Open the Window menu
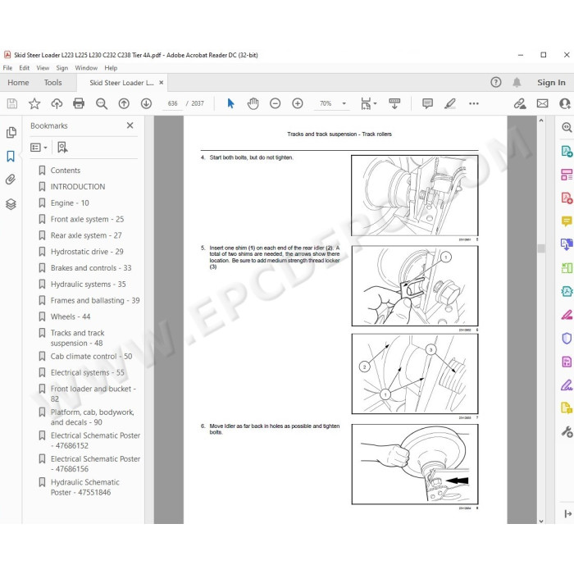This screenshot has height=574, width=574. (x=86, y=68)
